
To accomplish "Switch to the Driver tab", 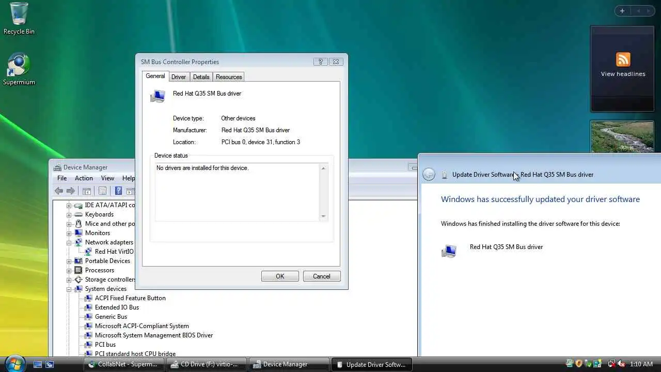I will click(x=179, y=77).
